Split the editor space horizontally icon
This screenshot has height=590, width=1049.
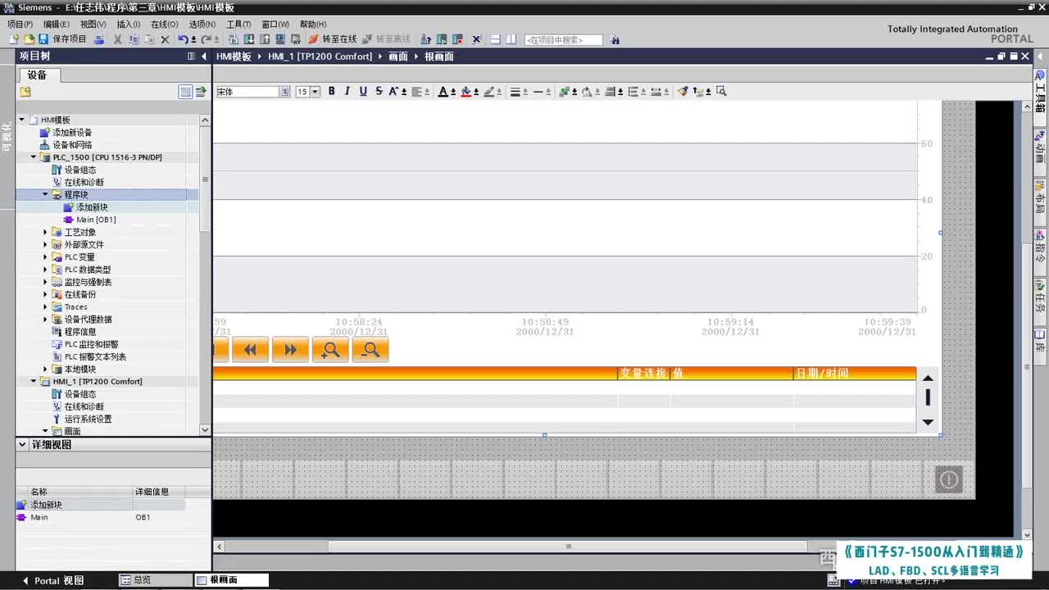tap(495, 39)
